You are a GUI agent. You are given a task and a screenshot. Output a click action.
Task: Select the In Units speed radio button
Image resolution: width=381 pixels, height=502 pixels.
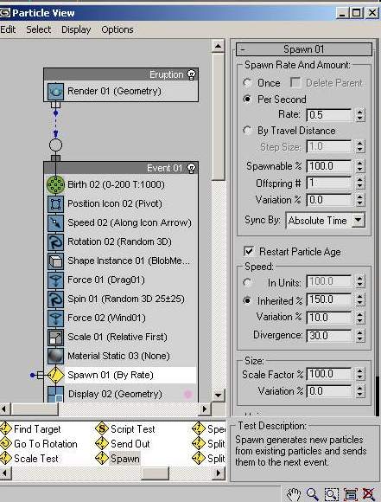click(x=247, y=282)
